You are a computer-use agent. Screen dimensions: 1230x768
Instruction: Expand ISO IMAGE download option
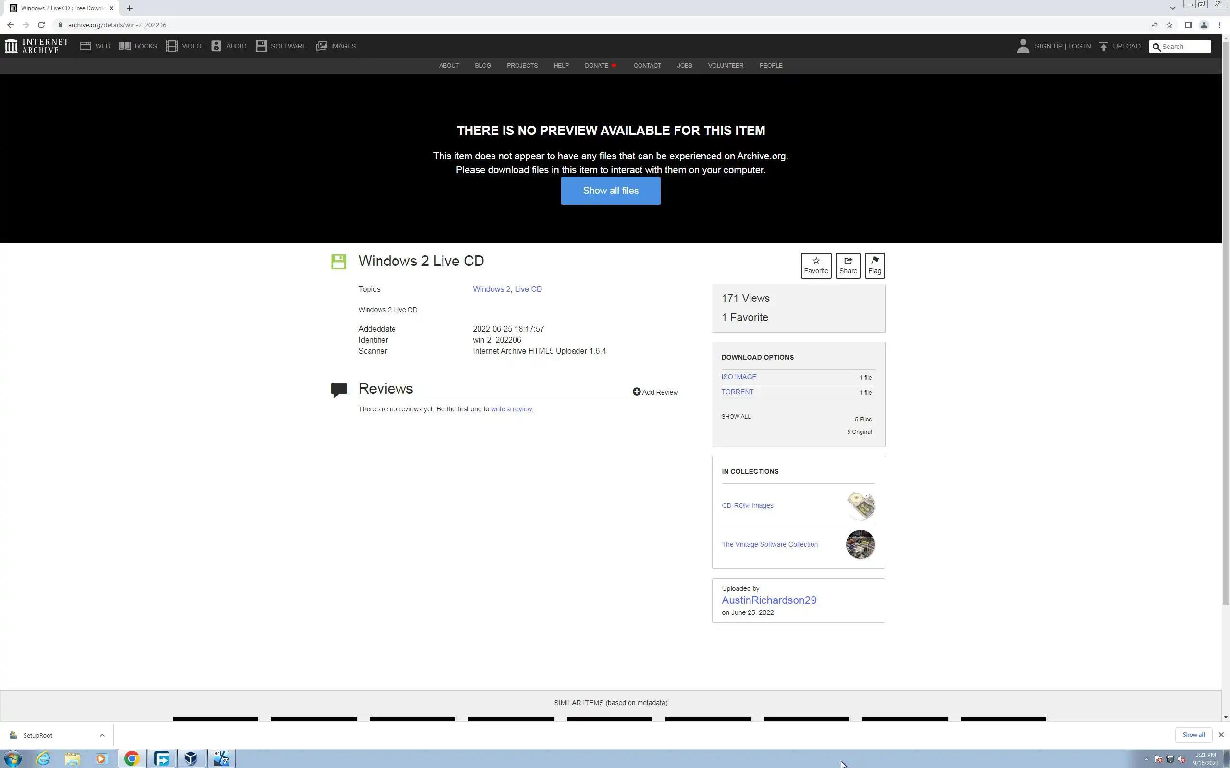pyautogui.click(x=738, y=377)
